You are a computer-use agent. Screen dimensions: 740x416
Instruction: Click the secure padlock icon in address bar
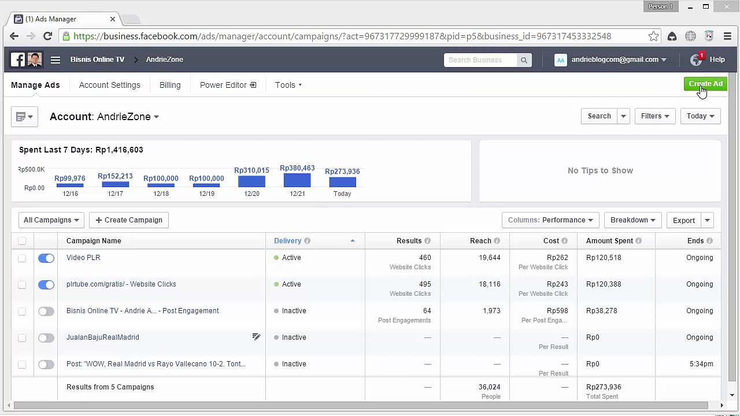coord(66,36)
